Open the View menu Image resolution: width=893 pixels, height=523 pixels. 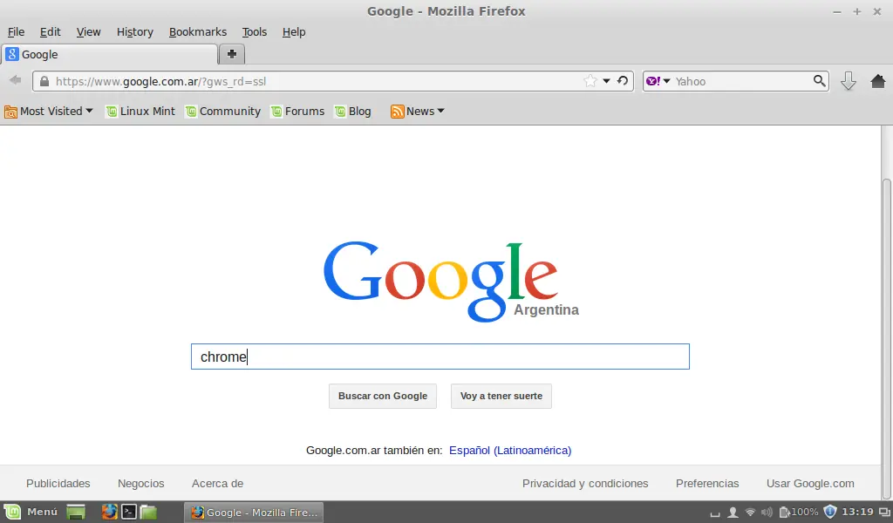click(x=88, y=32)
